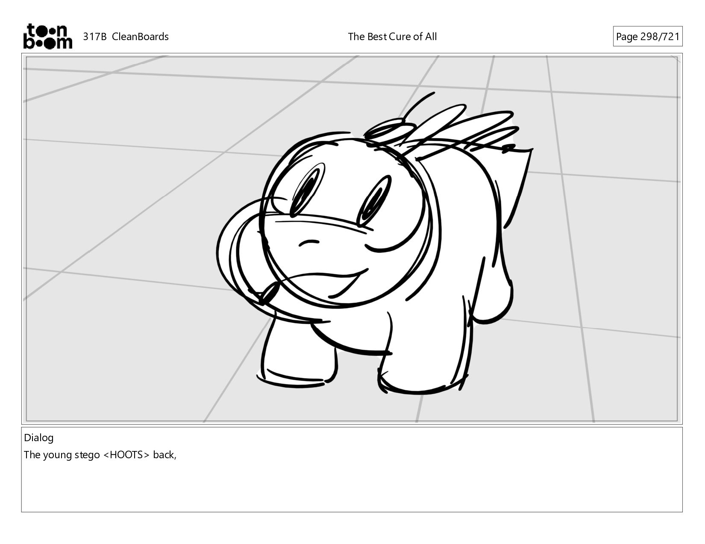The width and height of the screenshot is (705, 544).
Task: Click the 'Dialog' label
Action: coord(39,438)
